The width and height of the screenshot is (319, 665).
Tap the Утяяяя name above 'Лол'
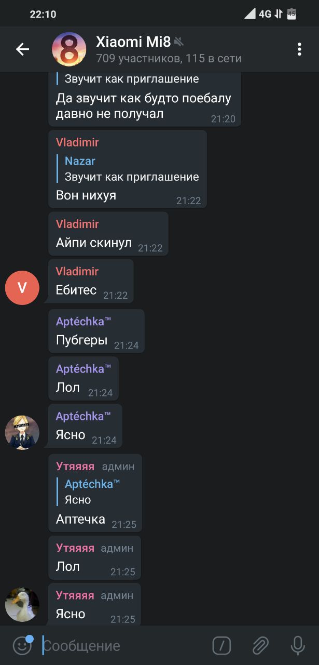click(75, 548)
